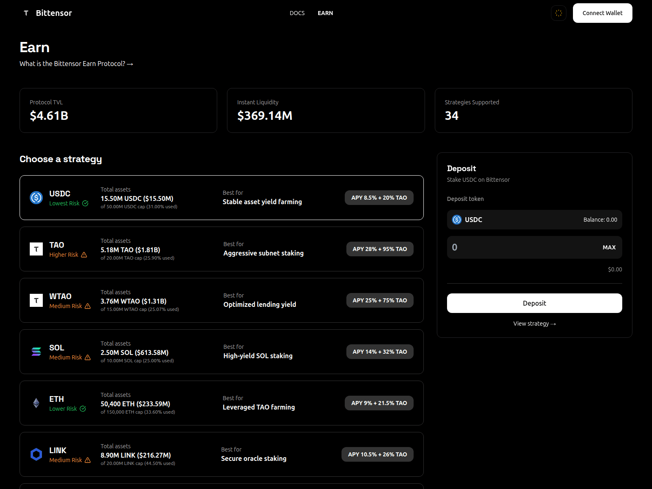This screenshot has height=489, width=652.
Task: Open the DOCS navigation item
Action: pyautogui.click(x=297, y=13)
